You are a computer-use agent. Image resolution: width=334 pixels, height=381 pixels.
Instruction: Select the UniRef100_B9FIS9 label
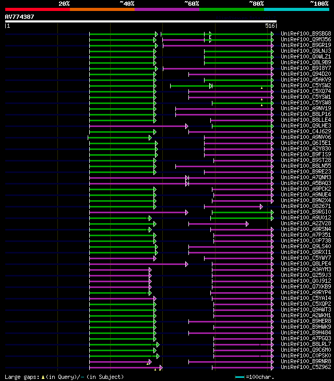pos(306,154)
